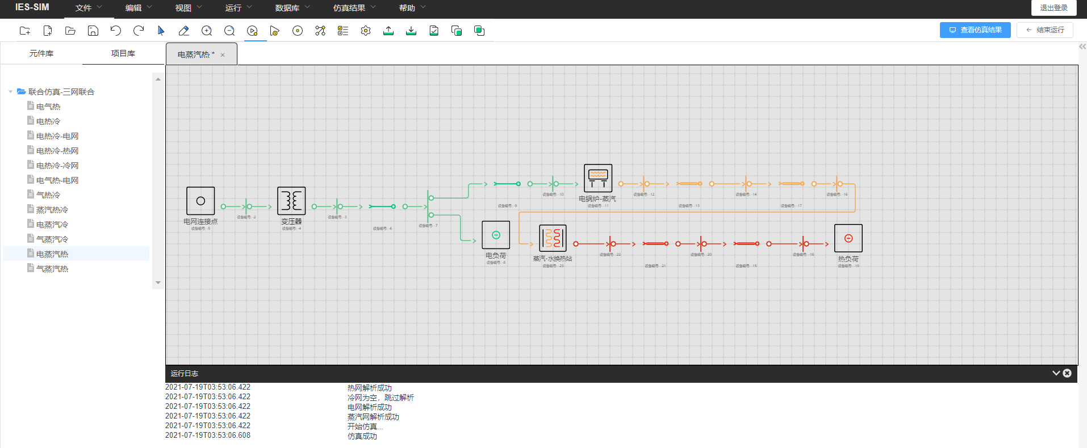1087x448 pixels.
Task: Open the 电热冷 project file
Action: click(48, 121)
